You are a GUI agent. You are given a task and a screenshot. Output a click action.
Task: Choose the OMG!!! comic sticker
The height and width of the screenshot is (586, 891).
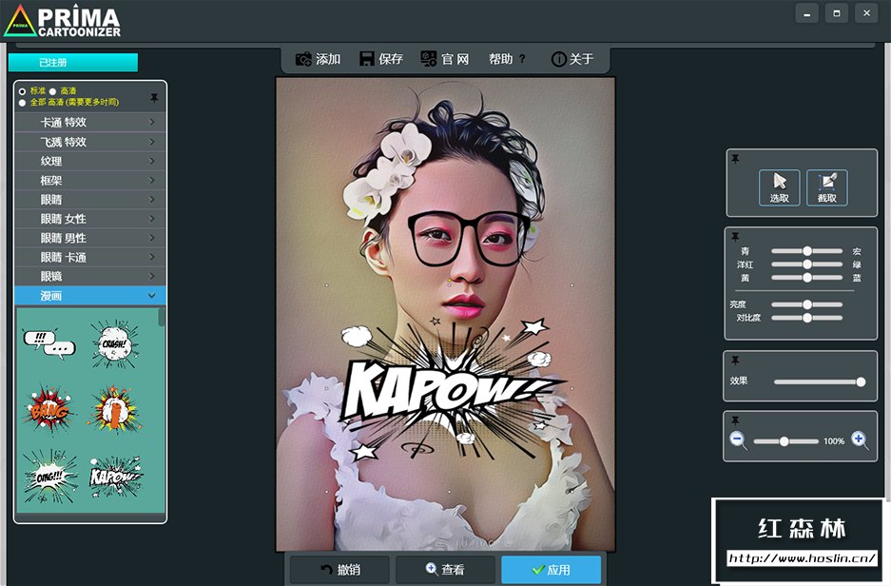(x=50, y=477)
